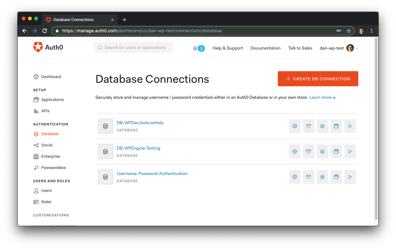This screenshot has width=396, height=249.
Task: Open database icon button for DB-WPDevJoshcanhelp
Action: coord(322,126)
